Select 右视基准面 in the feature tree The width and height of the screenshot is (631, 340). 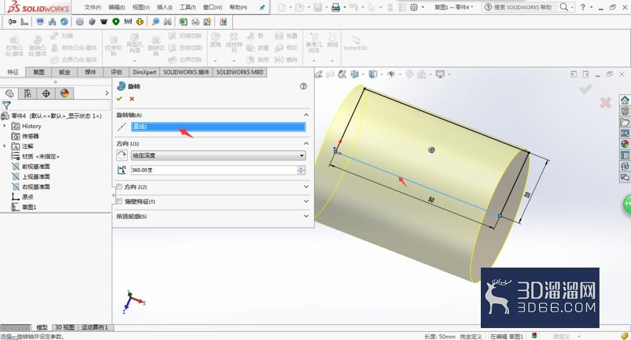(x=36, y=186)
